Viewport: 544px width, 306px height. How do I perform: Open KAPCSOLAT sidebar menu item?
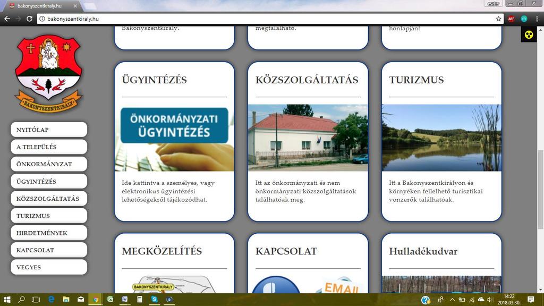click(49, 250)
